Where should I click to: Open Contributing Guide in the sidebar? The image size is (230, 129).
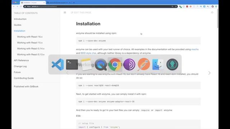(24, 78)
